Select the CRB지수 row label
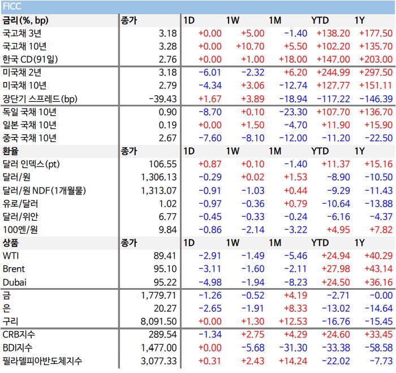The width and height of the screenshot is (396, 373). point(19,335)
